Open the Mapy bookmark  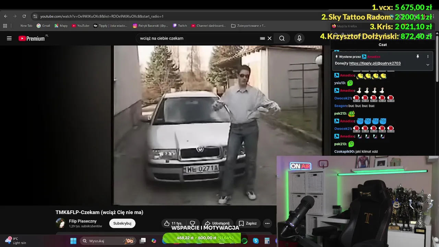point(61,26)
